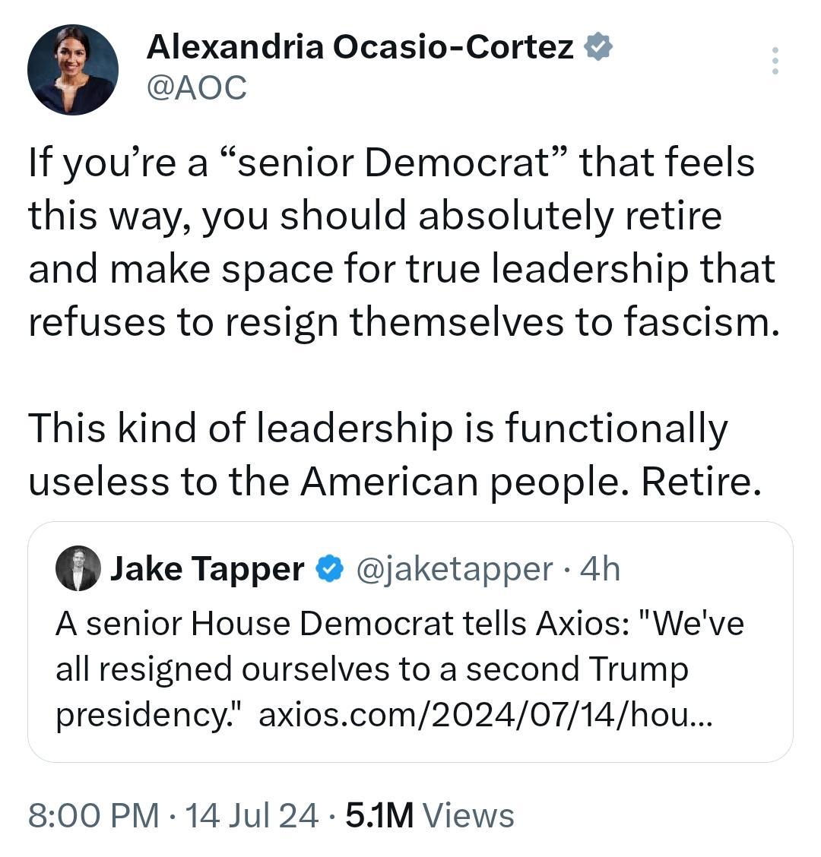Image resolution: width=821 pixels, height=857 pixels.
Task: Click the quoted text about Trump presidency
Action: pos(372,669)
